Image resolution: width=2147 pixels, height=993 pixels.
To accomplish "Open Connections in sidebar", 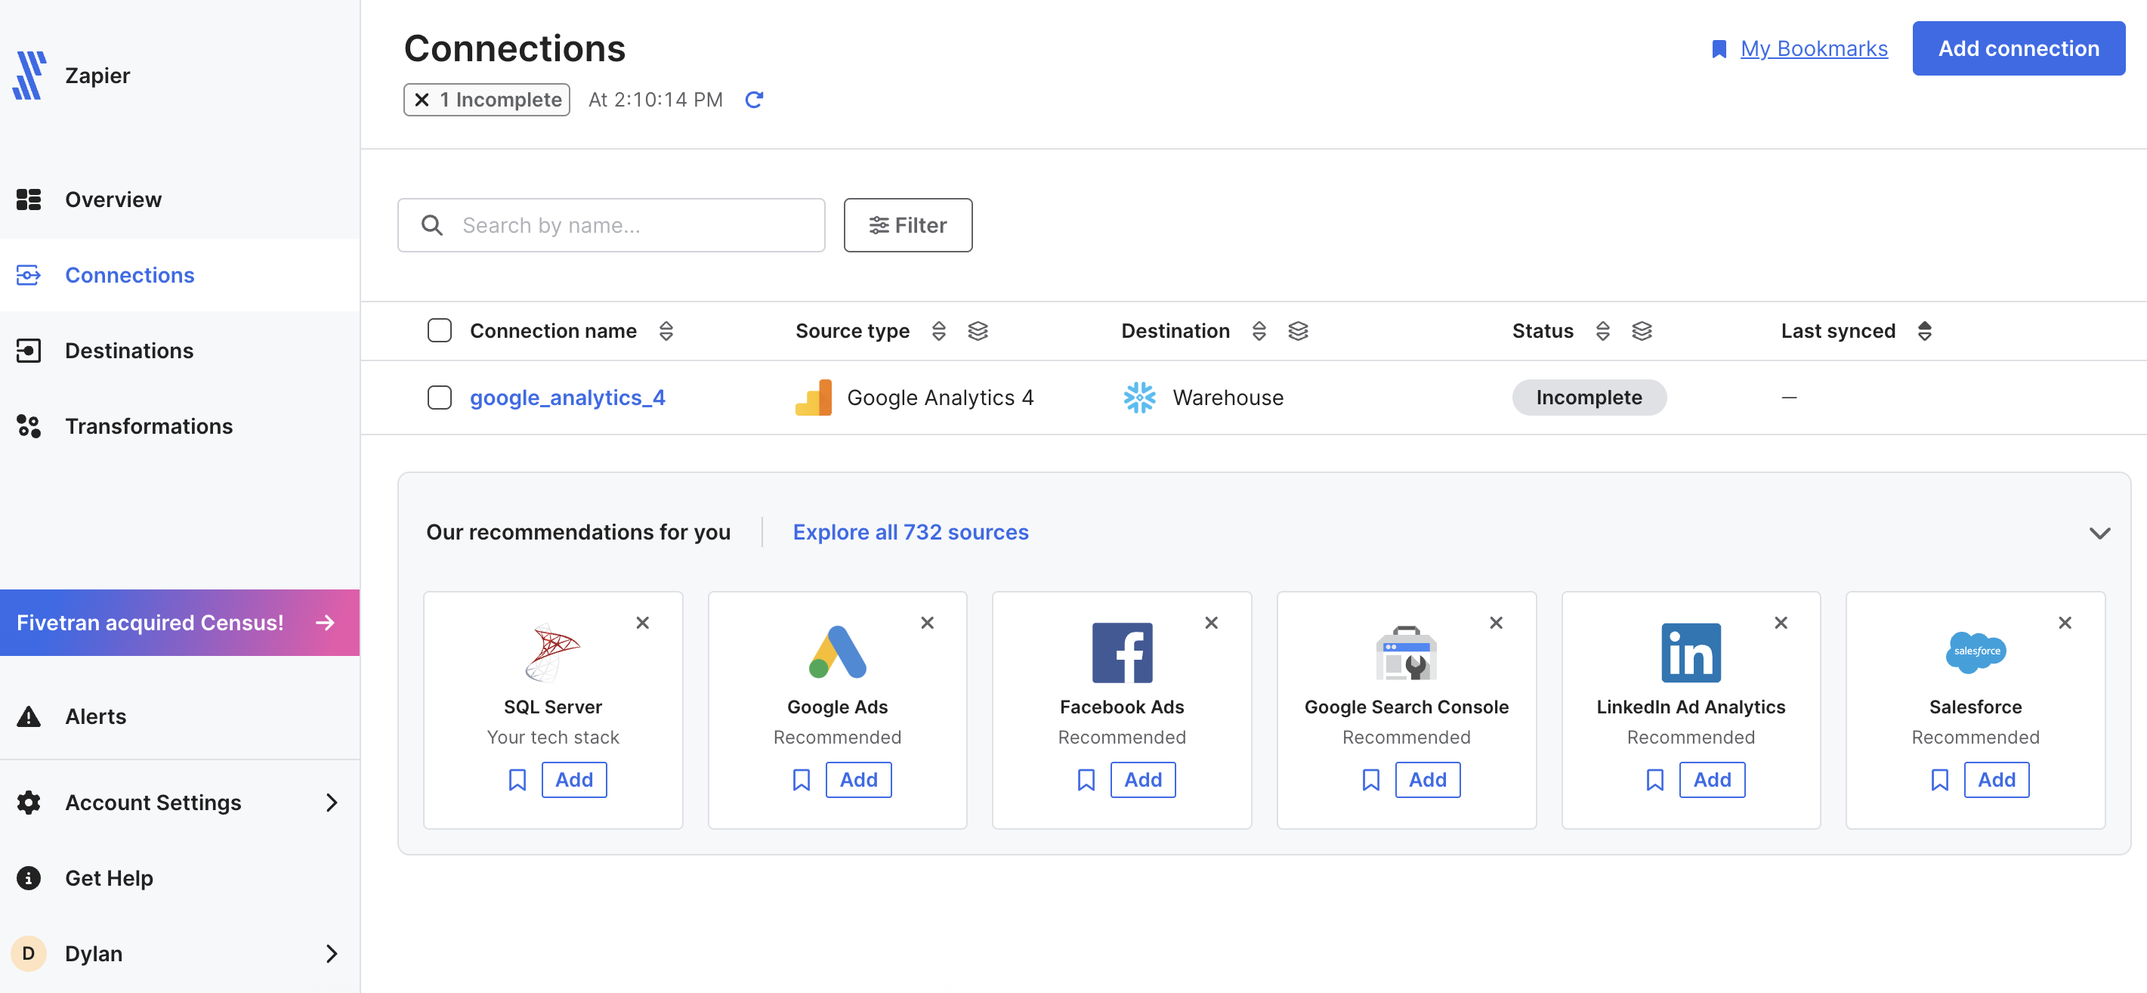I will (180, 275).
